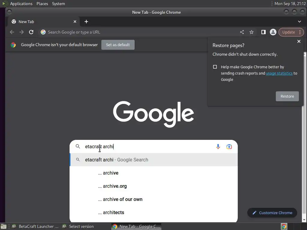Expand the tab search dropdown arrow
307x230 pixels.
click(x=300, y=22)
